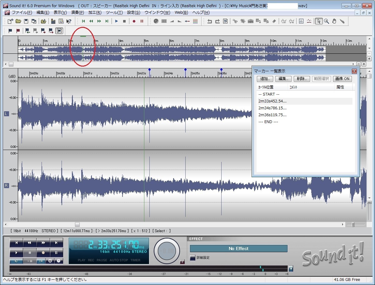Expand the level meter panel arrow button

coord(291,268)
